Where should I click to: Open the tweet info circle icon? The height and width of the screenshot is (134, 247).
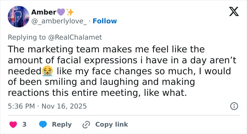(x=234, y=106)
